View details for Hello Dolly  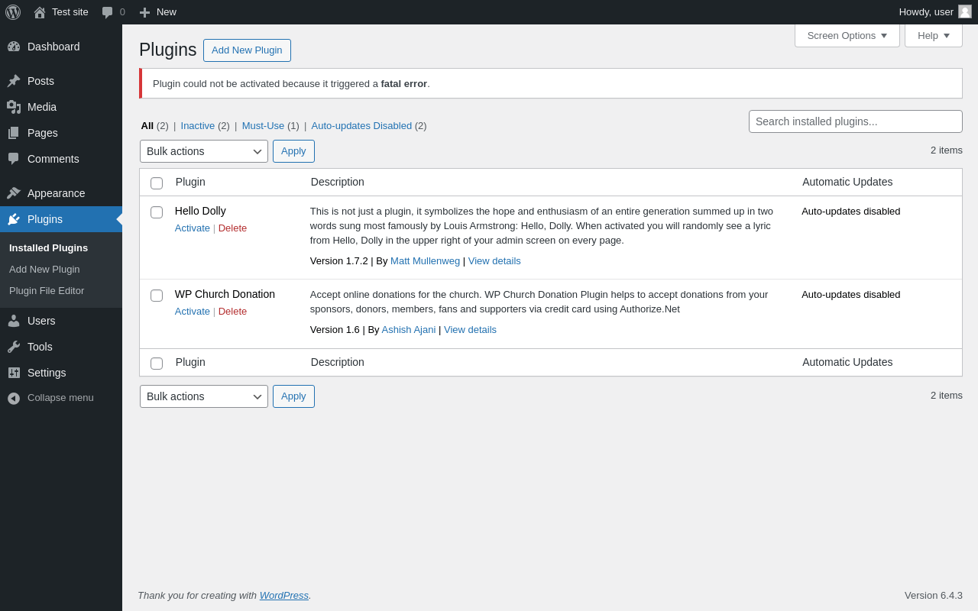coord(494,261)
